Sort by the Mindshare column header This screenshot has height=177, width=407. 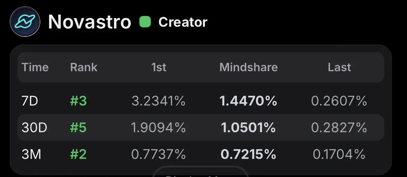pos(248,67)
